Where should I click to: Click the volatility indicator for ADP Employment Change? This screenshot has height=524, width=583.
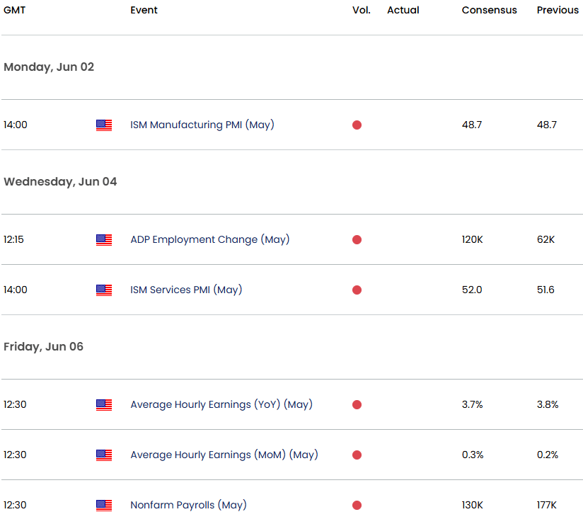pos(357,239)
